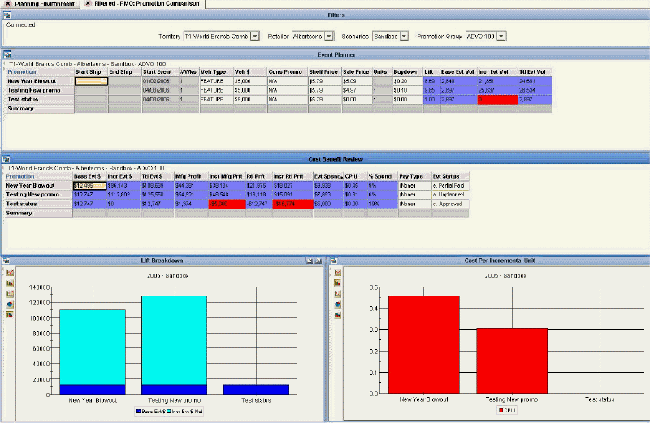Screen dimensions: 650x423
Task: Sort by Start Ship column header
Action: pyautogui.click(x=91, y=72)
